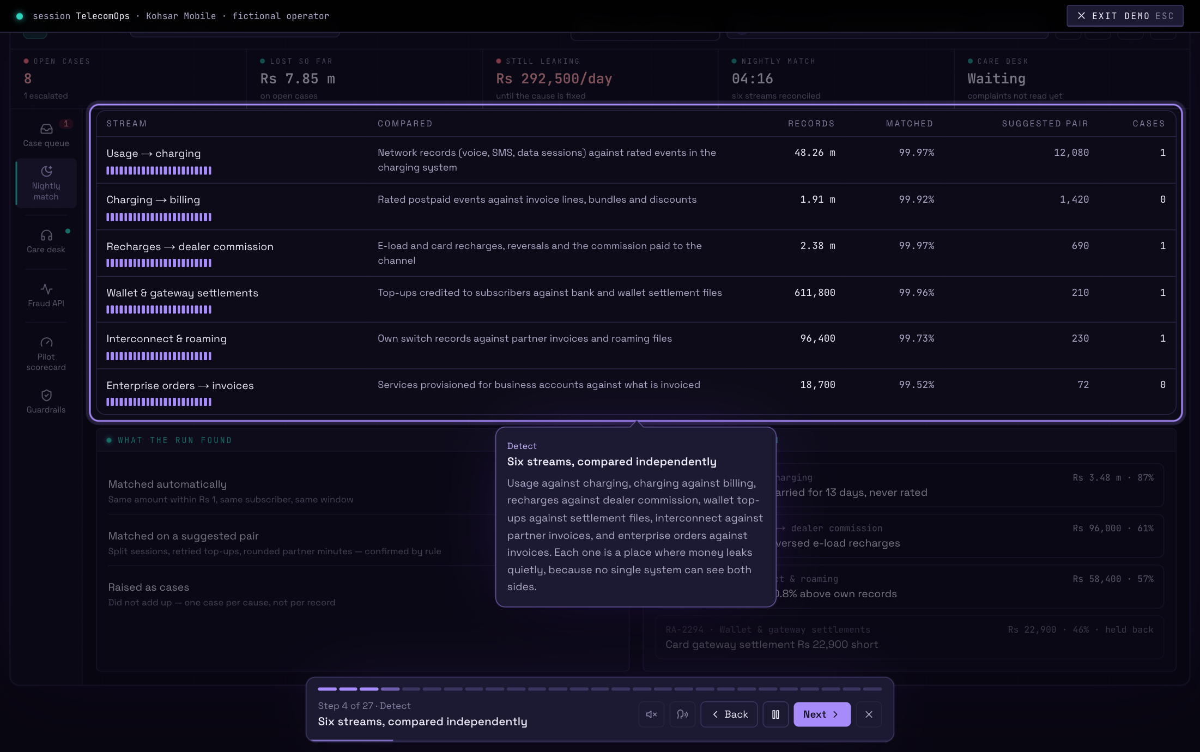Screen dimensions: 1200x752
Task: Open the Card gateway settlement Rs 22,900 short case
Action: (909, 637)
